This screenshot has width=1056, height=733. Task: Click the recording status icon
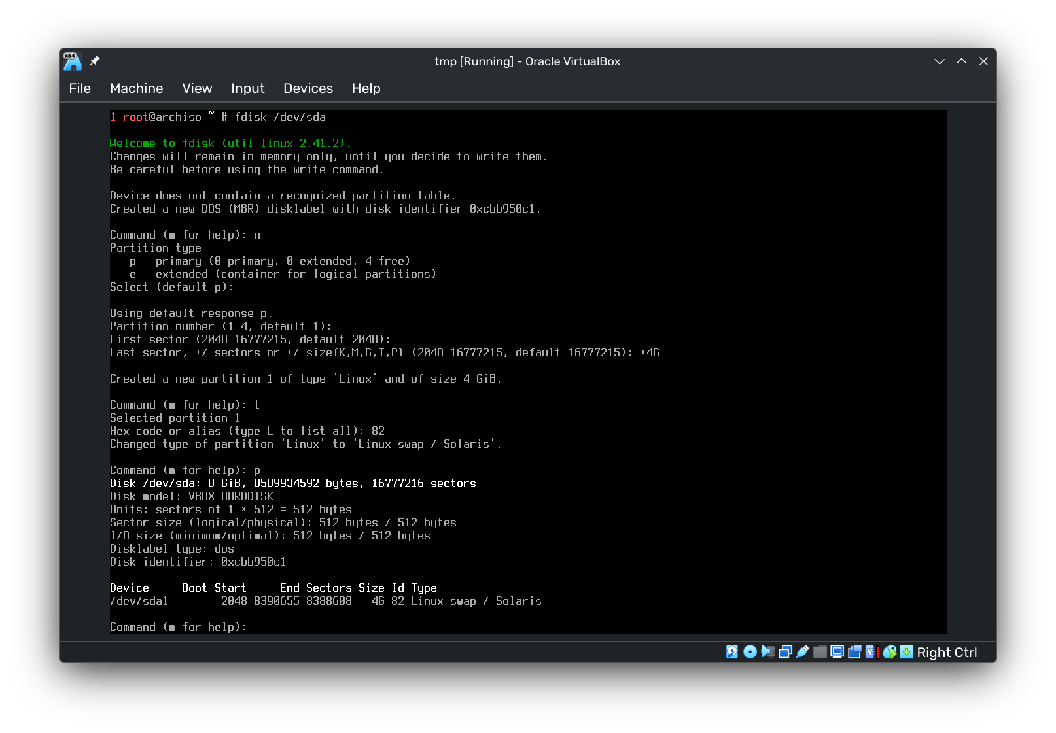coord(854,652)
